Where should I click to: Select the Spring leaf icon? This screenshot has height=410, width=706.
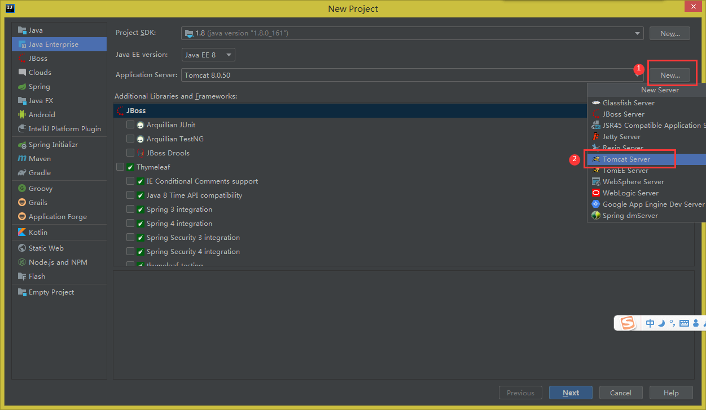(22, 87)
